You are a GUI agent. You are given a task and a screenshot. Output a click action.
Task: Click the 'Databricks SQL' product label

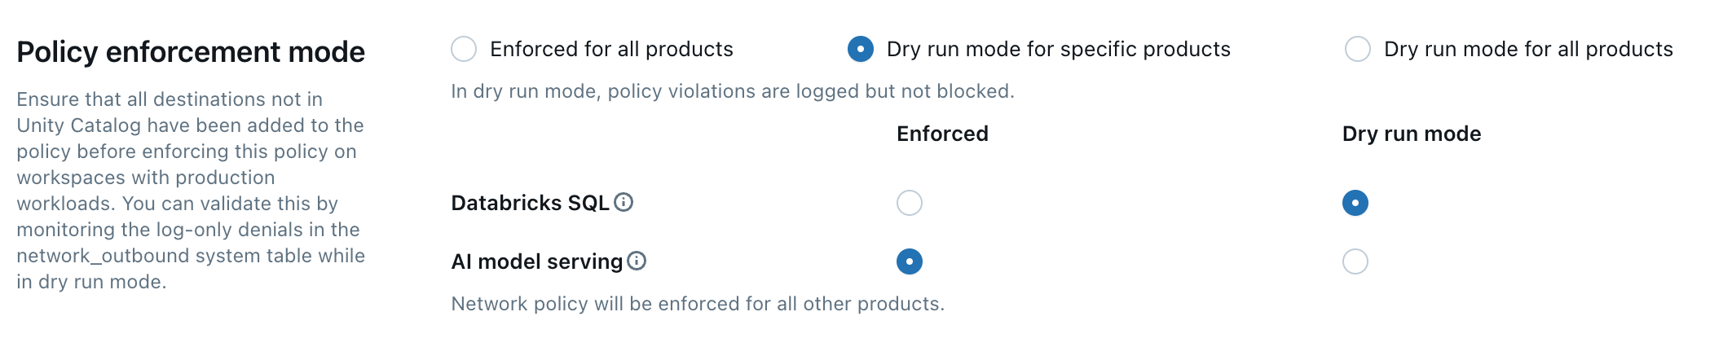[x=530, y=203]
